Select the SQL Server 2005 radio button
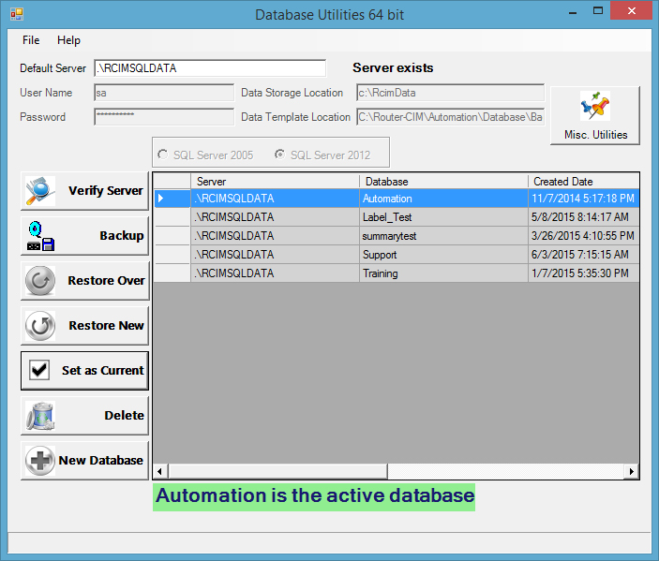Image resolution: width=659 pixels, height=561 pixels. tap(163, 155)
